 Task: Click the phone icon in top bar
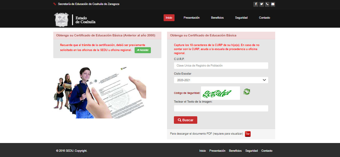click(267, 4)
